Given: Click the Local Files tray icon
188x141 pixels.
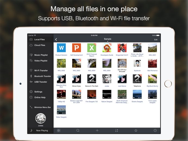Looking at the screenshot, I should [x=31, y=39].
